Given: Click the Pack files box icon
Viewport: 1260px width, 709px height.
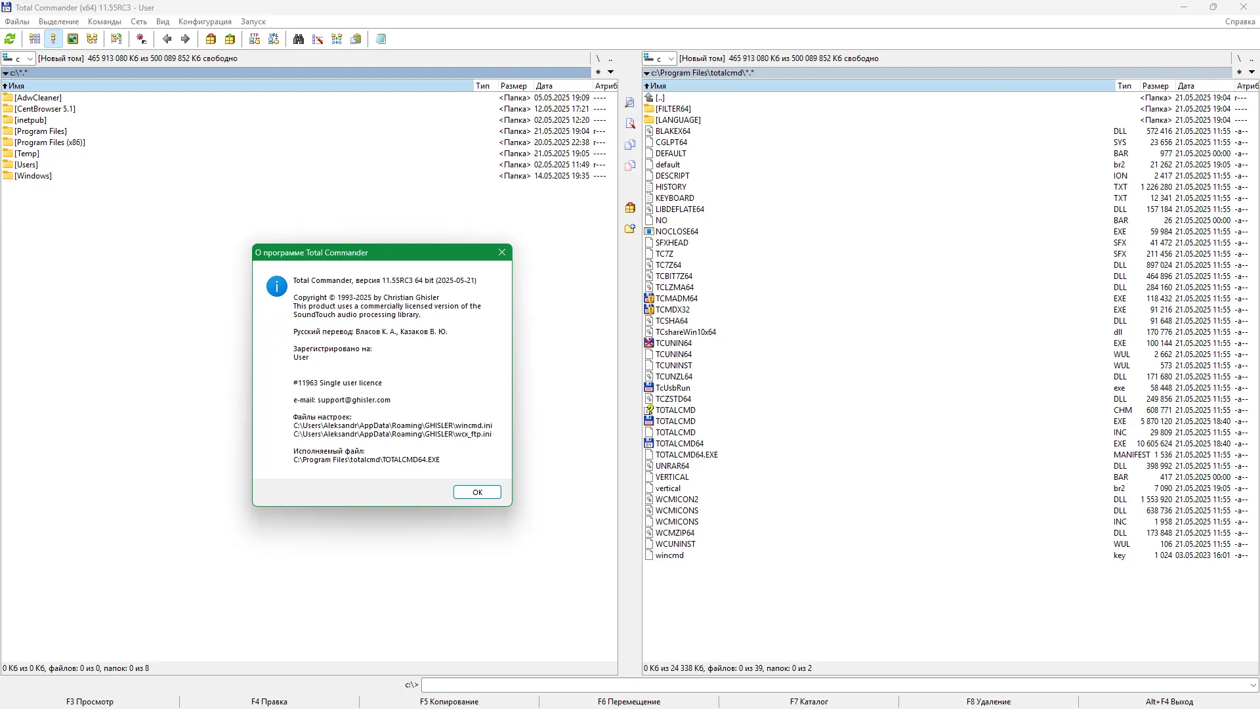Looking at the screenshot, I should (x=211, y=39).
